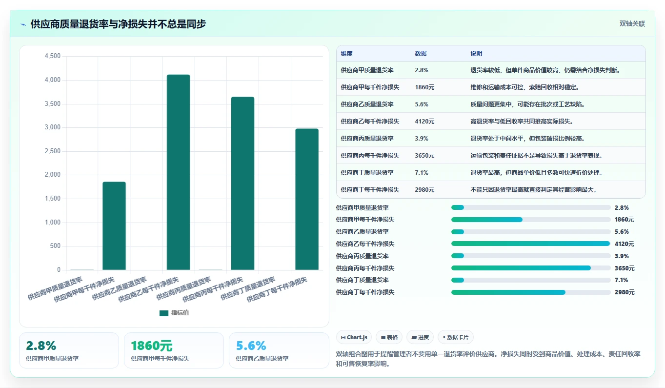Screen dimensions: 665x388
Task: Click the 2.8% KPI card for 供应商甲质量退货率
Action: pos(69,350)
